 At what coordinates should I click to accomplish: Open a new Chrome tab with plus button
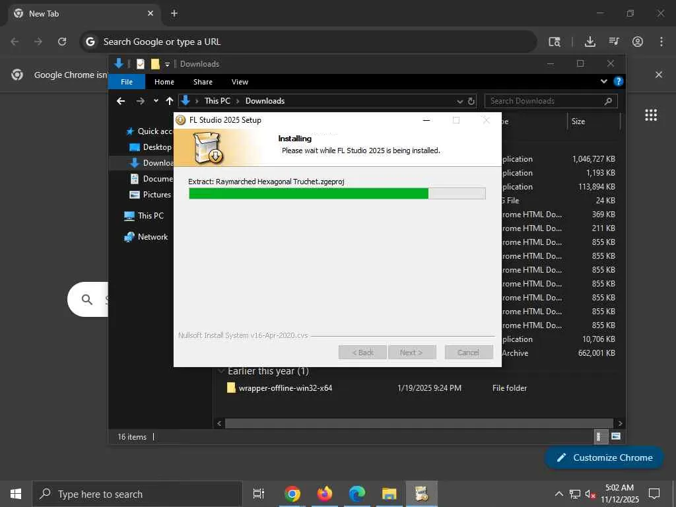[174, 13]
